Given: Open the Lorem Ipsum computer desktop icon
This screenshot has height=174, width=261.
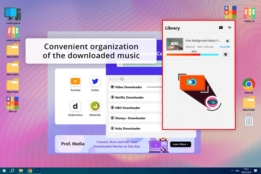Looking at the screenshot, I should click(13, 16).
